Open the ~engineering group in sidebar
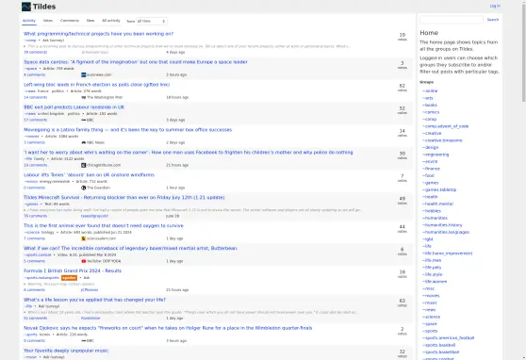 436,155
